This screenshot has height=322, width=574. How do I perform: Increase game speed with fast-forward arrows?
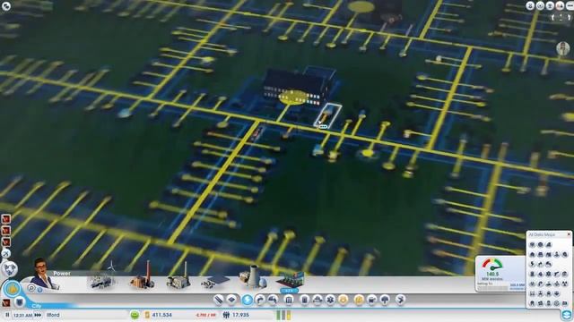[38, 315]
